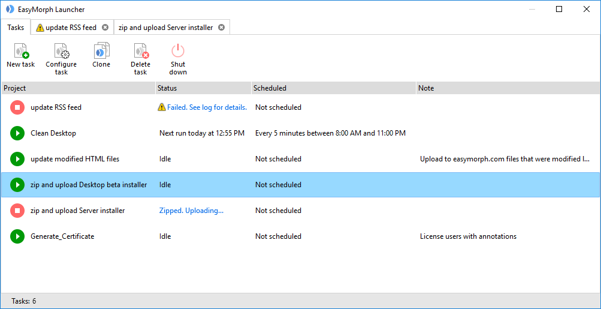Sort by the Scheduled column header
Viewport: 601px width, 309px height.
point(334,88)
